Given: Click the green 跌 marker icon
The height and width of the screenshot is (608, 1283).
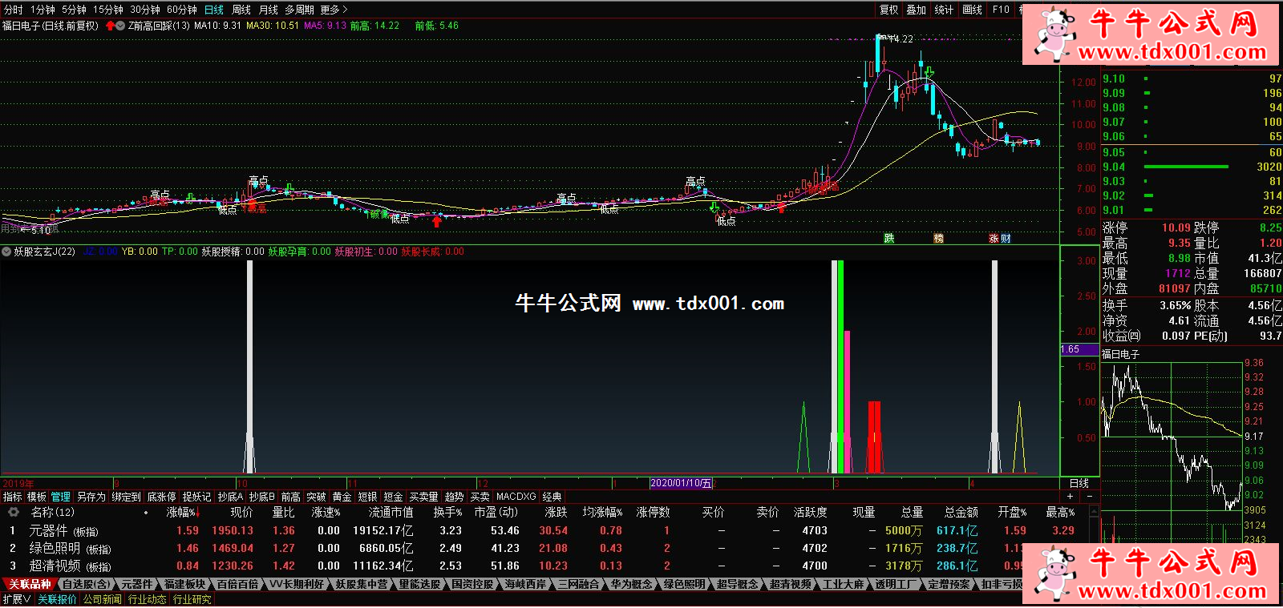Looking at the screenshot, I should point(889,238).
